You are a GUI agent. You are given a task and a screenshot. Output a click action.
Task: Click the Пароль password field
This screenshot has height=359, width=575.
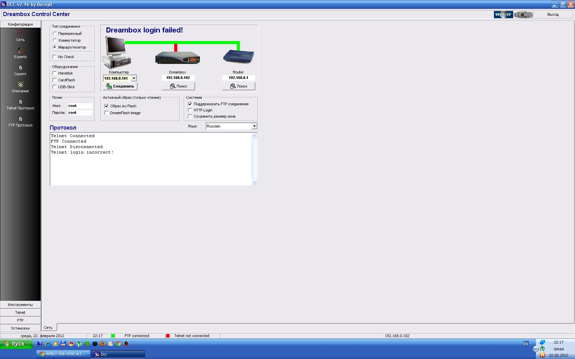click(80, 113)
